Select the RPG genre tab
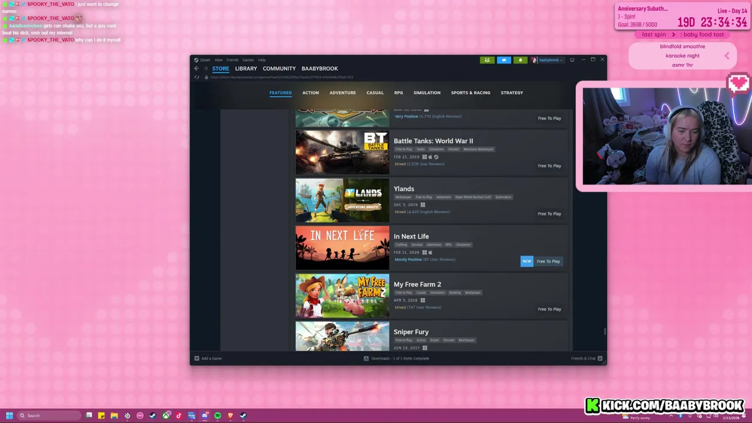This screenshot has height=423, width=752. click(x=398, y=93)
